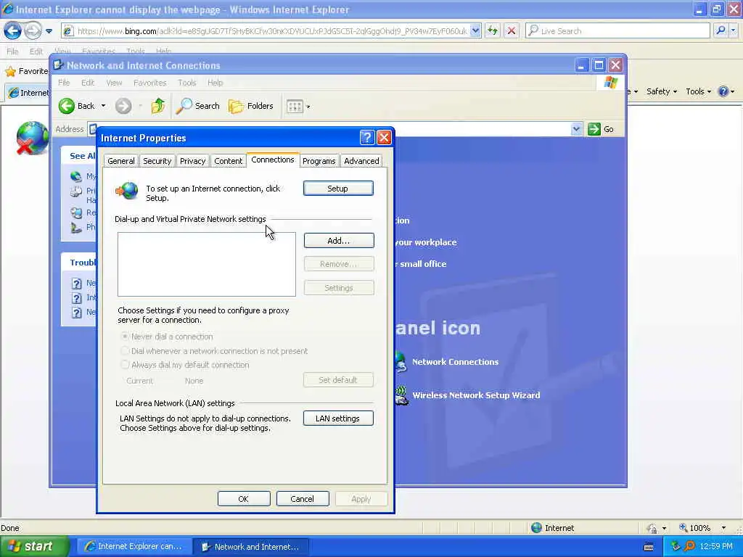This screenshot has width=743, height=557.
Task: Open the Back history dropdown in Explorer
Action: pyautogui.click(x=103, y=106)
